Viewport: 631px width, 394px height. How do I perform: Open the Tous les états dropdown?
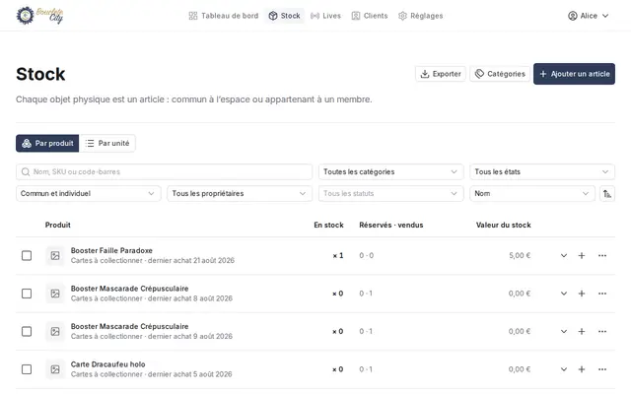[x=542, y=172]
